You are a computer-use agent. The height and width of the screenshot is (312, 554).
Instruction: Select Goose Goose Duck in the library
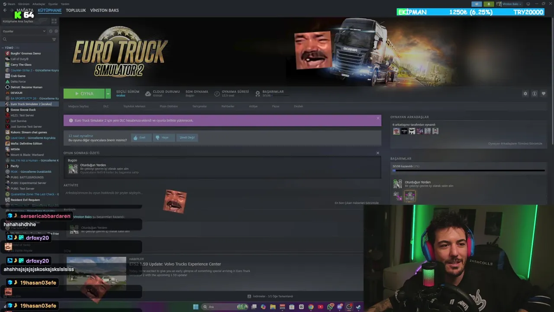click(x=23, y=110)
